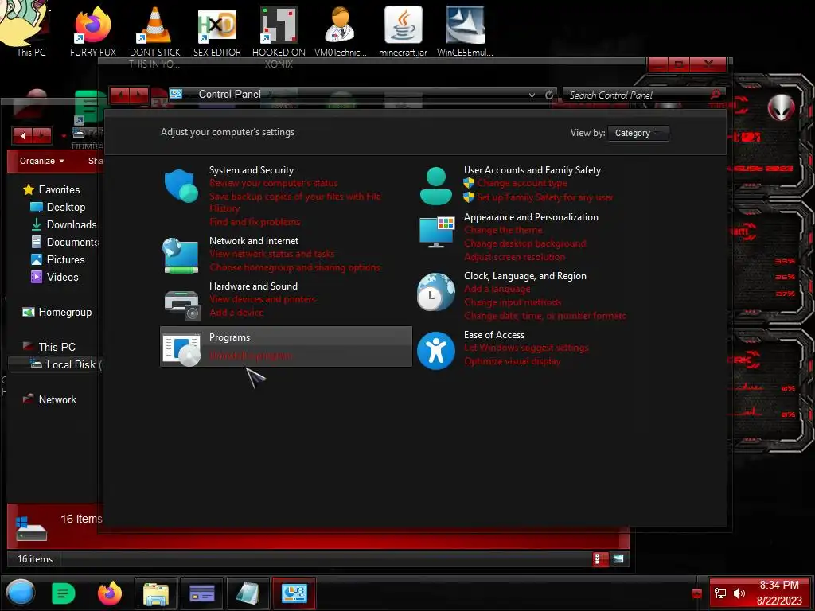Switch Explorer to details view icon
This screenshot has width=815, height=611.
600,559
